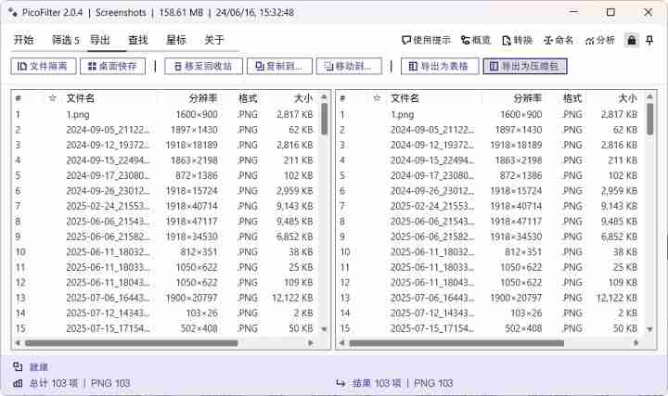Sort left list by 分辨率 column header
Image resolution: width=668 pixels, height=396 pixels.
(202, 97)
